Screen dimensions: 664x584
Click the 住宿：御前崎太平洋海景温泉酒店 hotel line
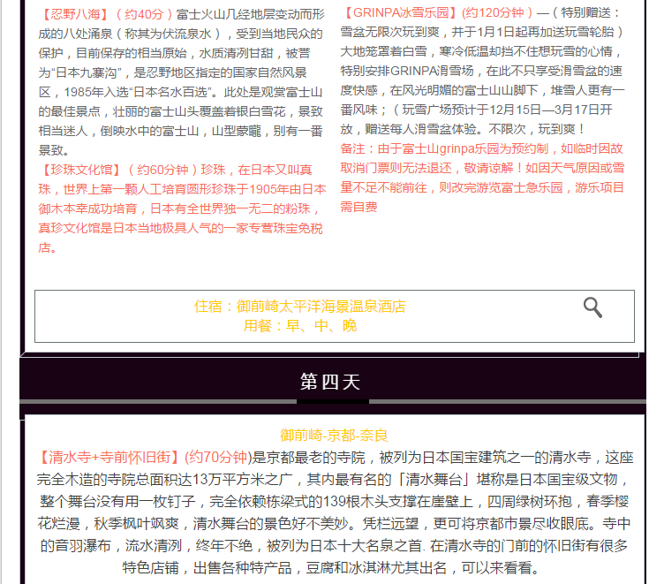pyautogui.click(x=299, y=307)
